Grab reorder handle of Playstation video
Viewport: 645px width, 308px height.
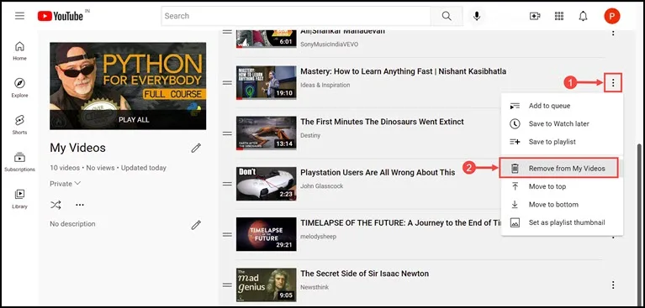click(x=228, y=184)
